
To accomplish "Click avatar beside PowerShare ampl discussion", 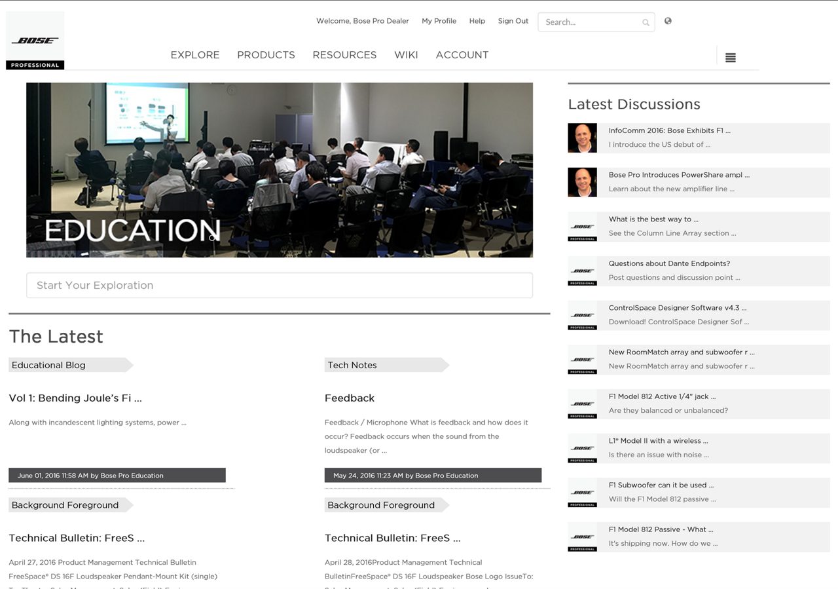I will (x=582, y=182).
